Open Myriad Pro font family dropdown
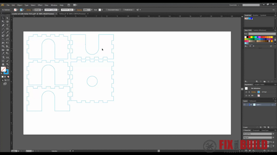Screen dimensions: 277x155 point(273,134)
